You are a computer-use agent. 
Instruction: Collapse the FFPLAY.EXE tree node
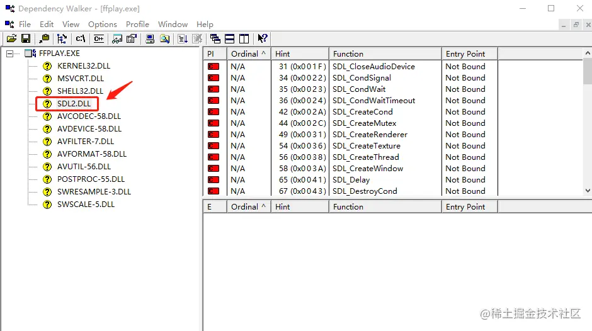click(x=10, y=53)
